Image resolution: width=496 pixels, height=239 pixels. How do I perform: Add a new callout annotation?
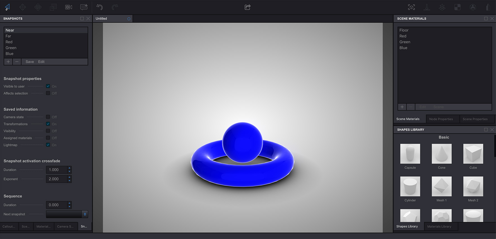point(84,7)
